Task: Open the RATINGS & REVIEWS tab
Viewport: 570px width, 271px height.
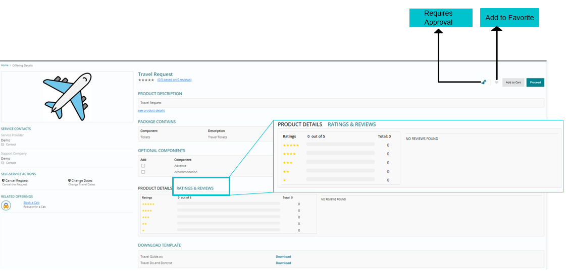Action: pyautogui.click(x=195, y=188)
